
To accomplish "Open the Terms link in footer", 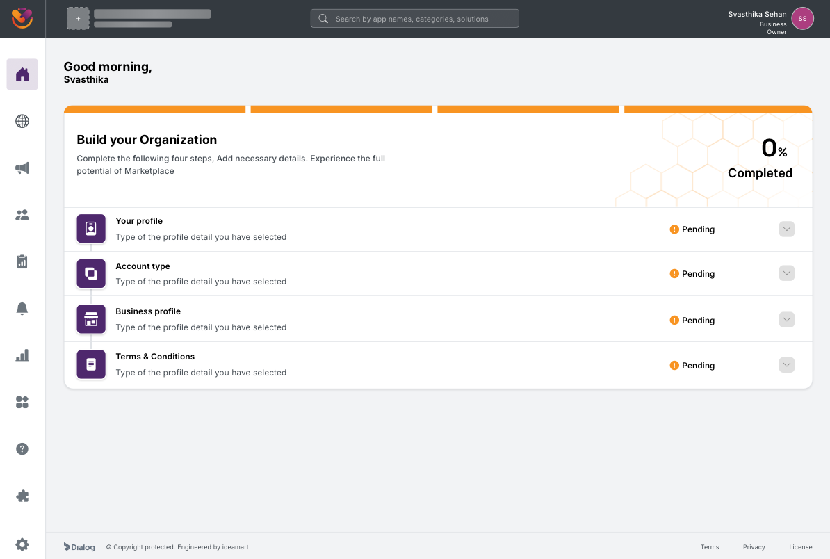I will [709, 546].
